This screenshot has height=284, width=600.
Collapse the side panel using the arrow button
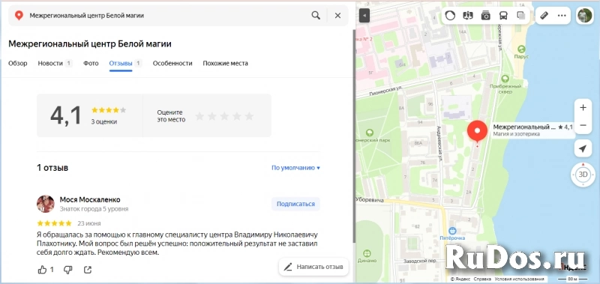click(x=364, y=15)
